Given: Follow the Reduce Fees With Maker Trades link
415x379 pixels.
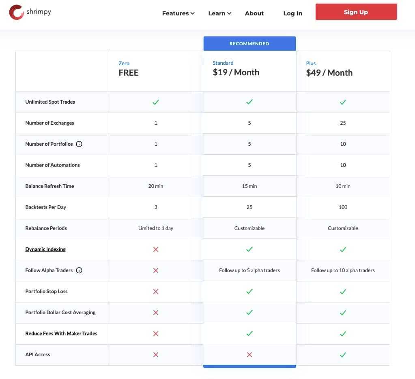Looking at the screenshot, I should (61, 334).
